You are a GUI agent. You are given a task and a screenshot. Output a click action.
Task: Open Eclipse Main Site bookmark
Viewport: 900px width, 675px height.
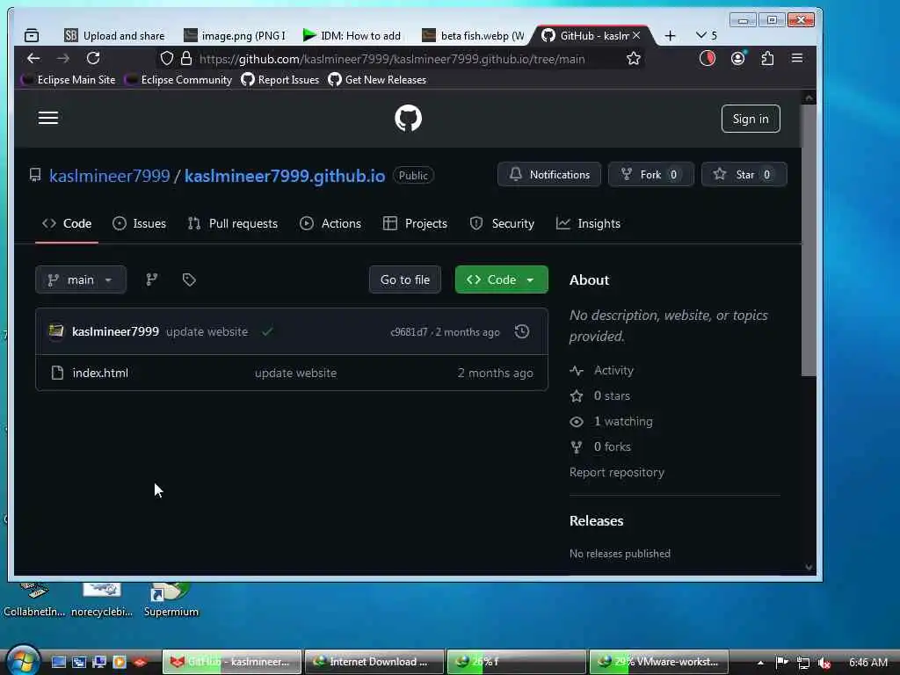point(69,80)
